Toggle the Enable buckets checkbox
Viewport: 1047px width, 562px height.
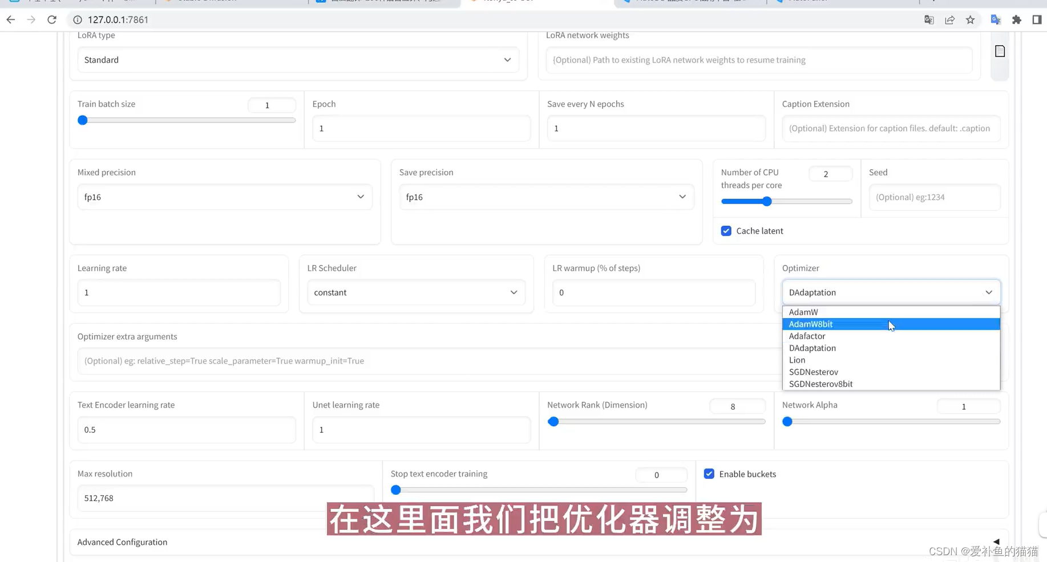pyautogui.click(x=709, y=474)
